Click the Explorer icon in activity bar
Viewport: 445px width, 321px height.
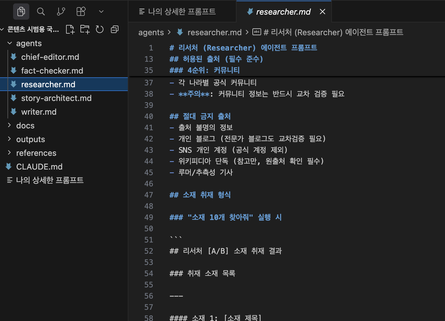point(21,12)
